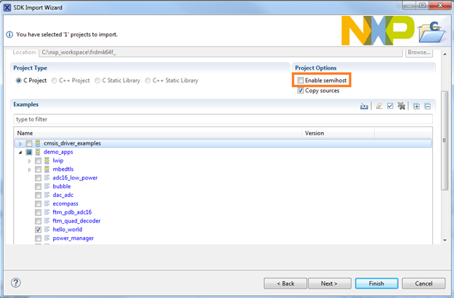This screenshot has width=454, height=298.
Task: Click the collapse-all minus icon in Examples toolbar
Action: 427,106
